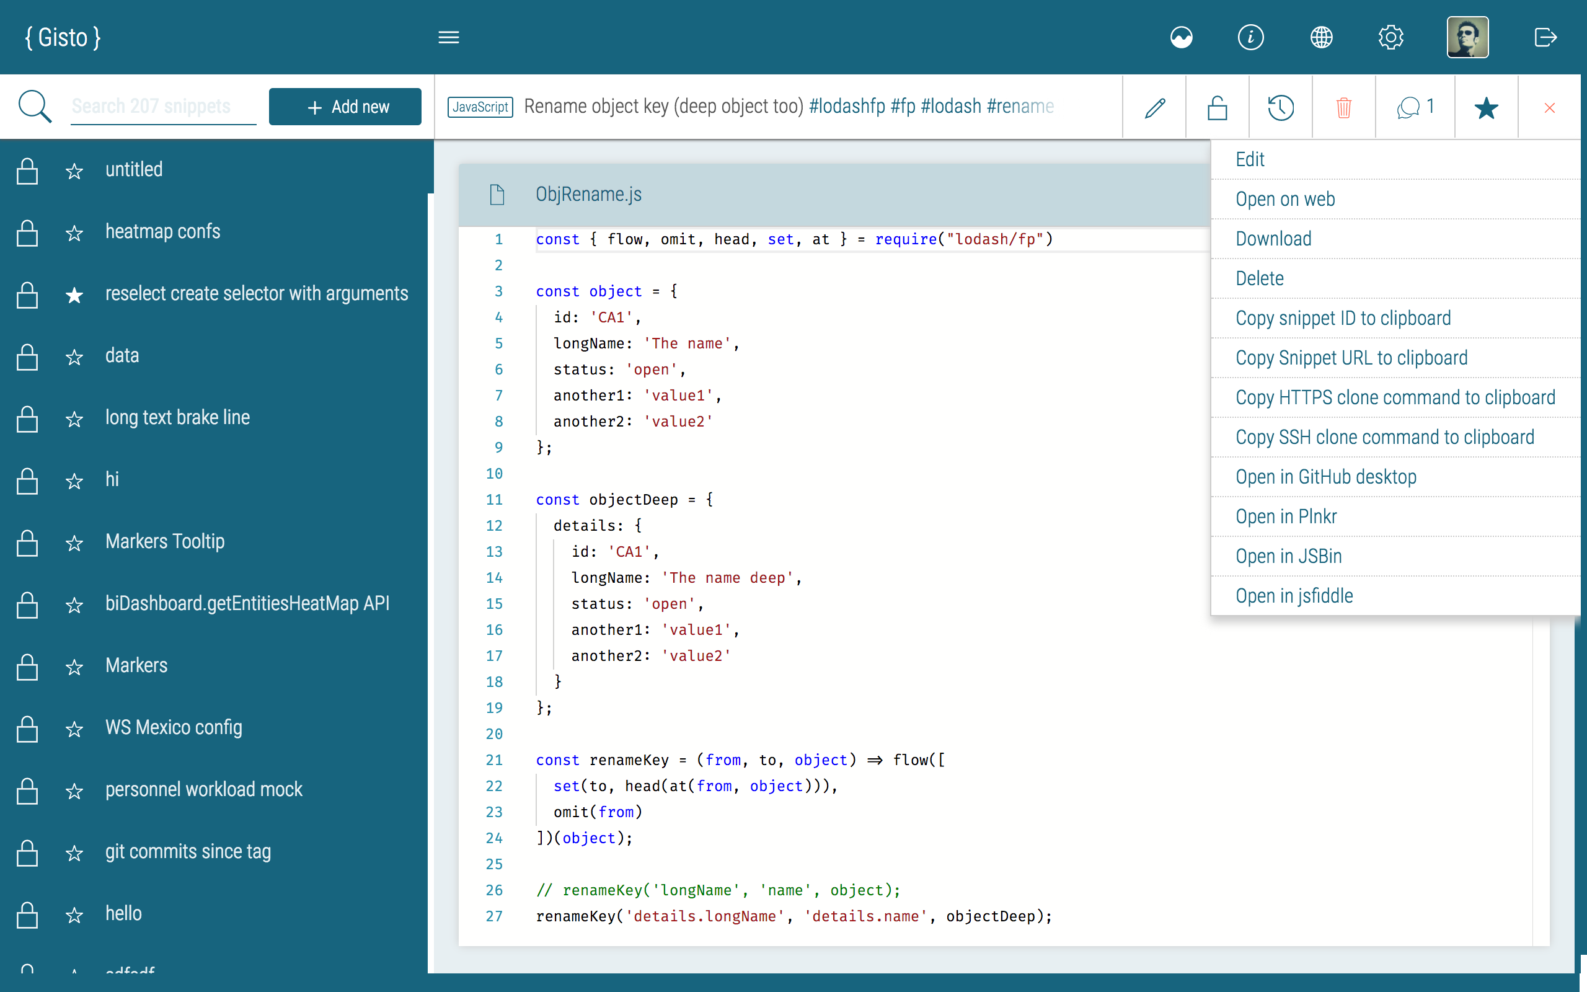Screen dimensions: 1587x992
Task: Click the 'Add new' button
Action: pos(345,106)
